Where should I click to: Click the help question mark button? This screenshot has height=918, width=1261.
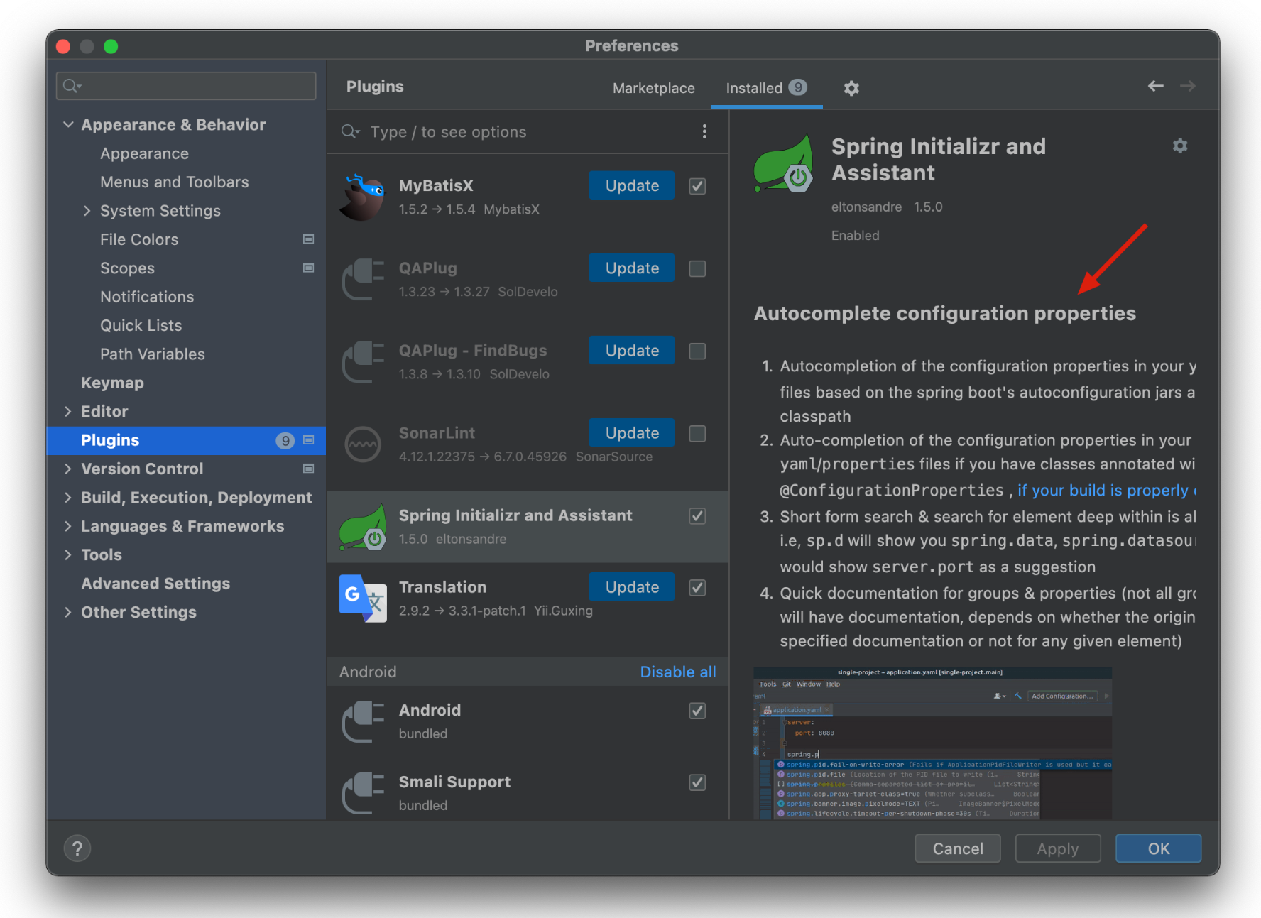tap(77, 848)
